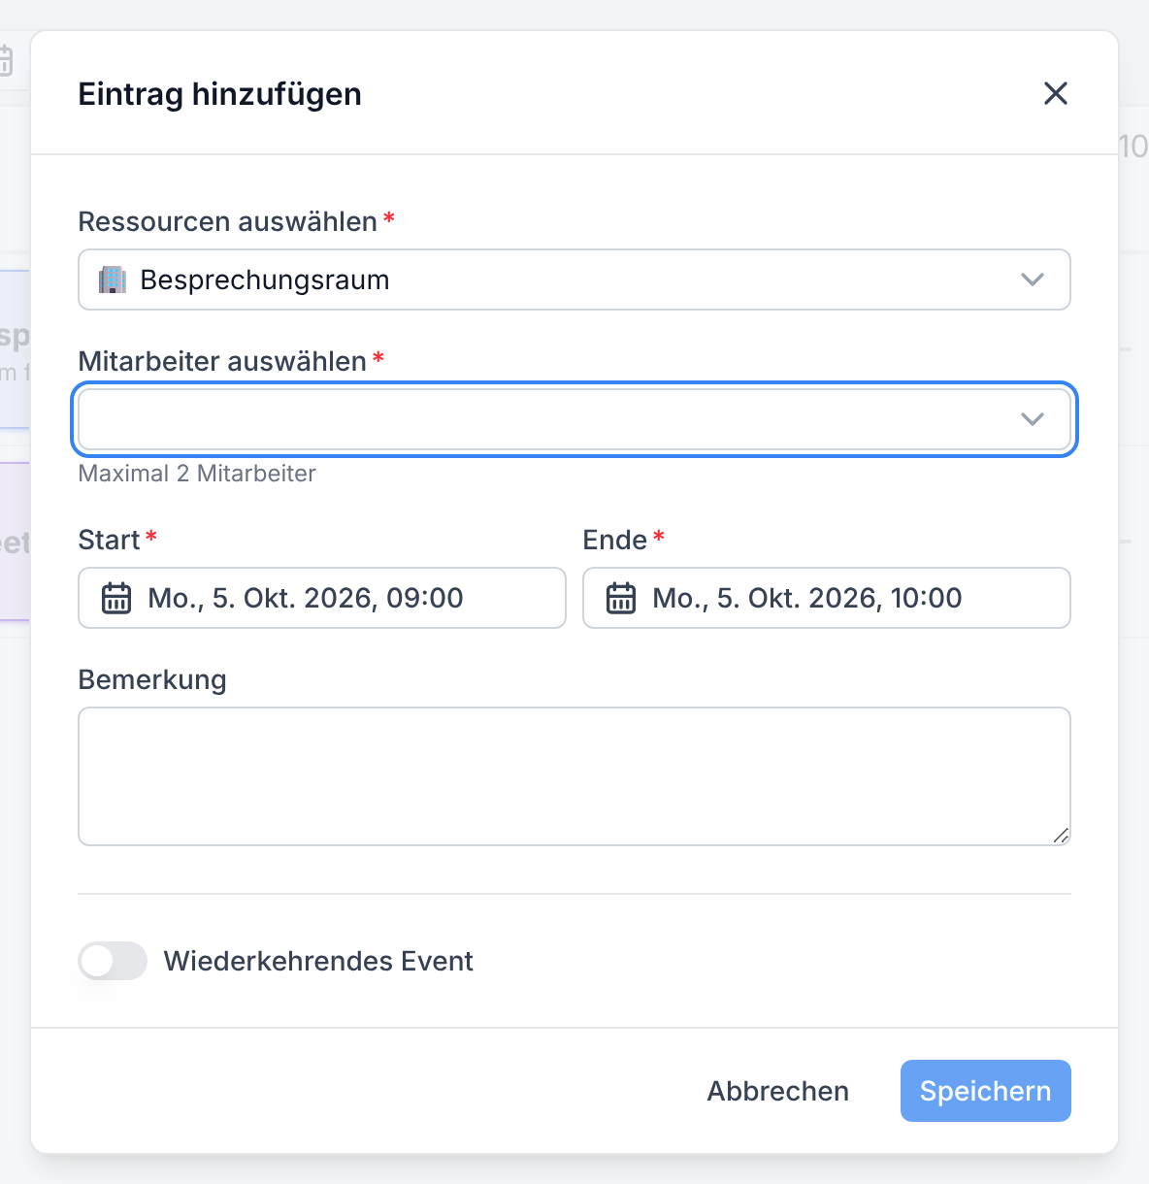Viewport: 1149px width, 1184px height.
Task: Click the building icon next to Besprechungsraum
Action: click(113, 280)
